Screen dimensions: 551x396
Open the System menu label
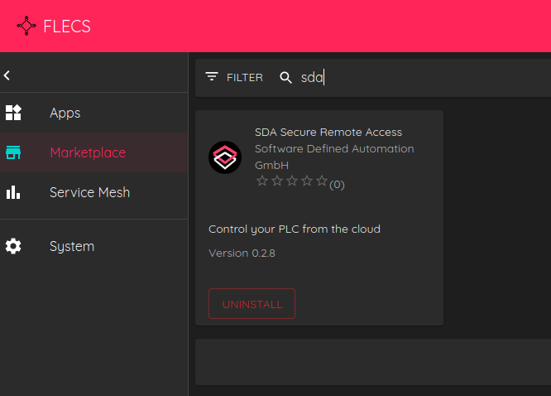point(72,246)
